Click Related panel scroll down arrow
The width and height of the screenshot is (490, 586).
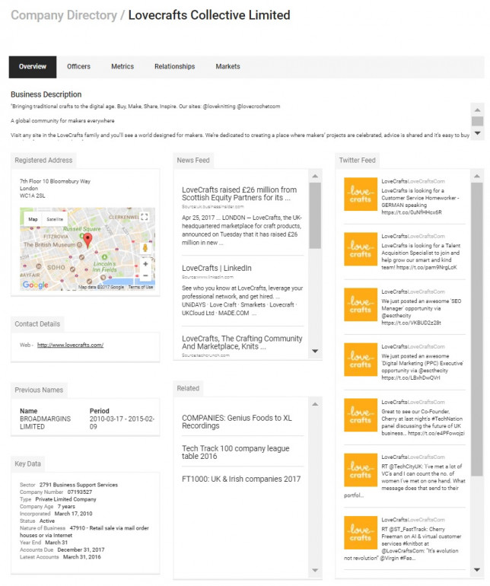click(315, 570)
